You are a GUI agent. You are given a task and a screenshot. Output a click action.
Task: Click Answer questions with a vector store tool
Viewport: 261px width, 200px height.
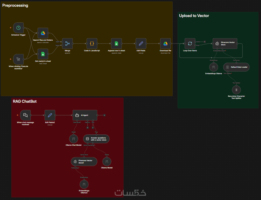pos(96,139)
